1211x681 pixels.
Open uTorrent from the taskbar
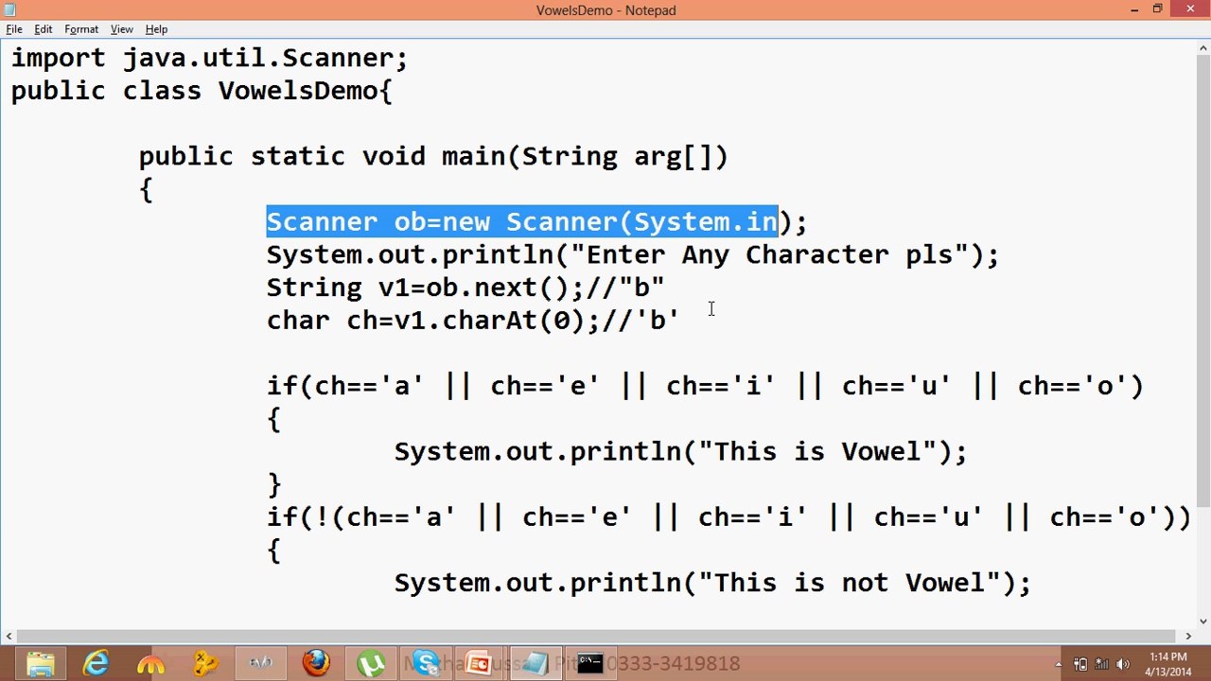pos(371,664)
